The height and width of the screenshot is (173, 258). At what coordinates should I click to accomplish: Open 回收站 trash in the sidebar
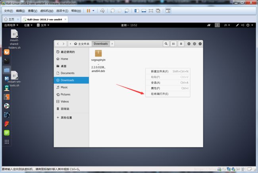click(x=71, y=109)
